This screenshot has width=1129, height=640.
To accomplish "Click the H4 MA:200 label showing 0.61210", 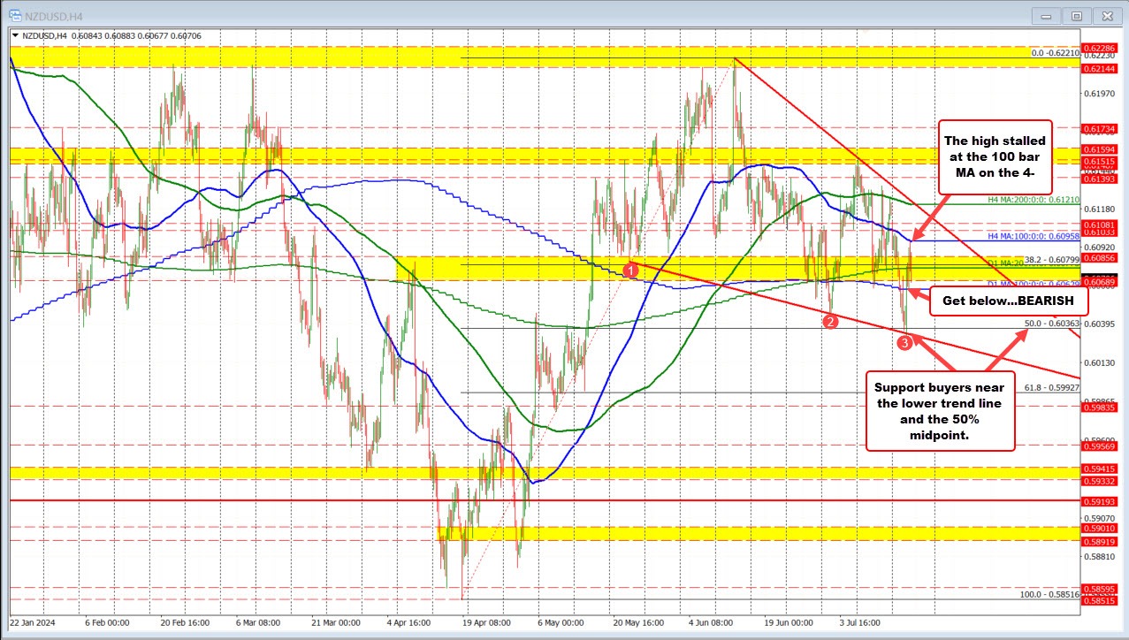I will (x=1032, y=201).
